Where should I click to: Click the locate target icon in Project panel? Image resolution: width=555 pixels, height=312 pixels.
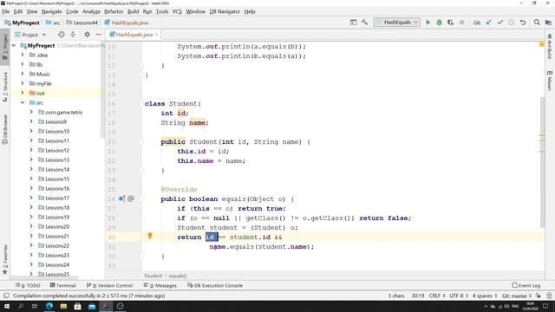click(62, 35)
